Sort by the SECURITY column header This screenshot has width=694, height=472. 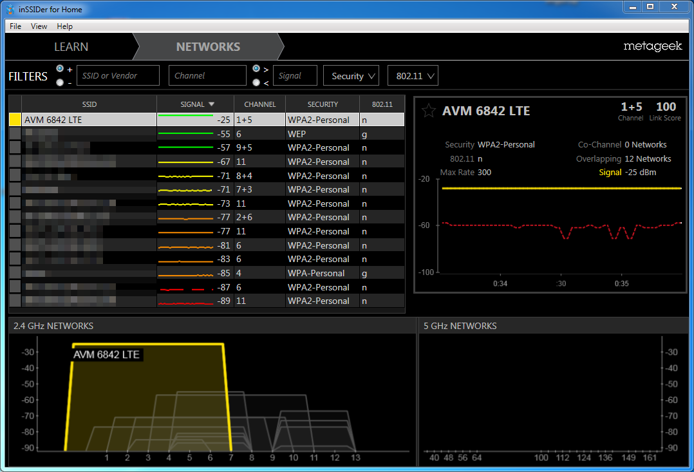pyautogui.click(x=323, y=104)
